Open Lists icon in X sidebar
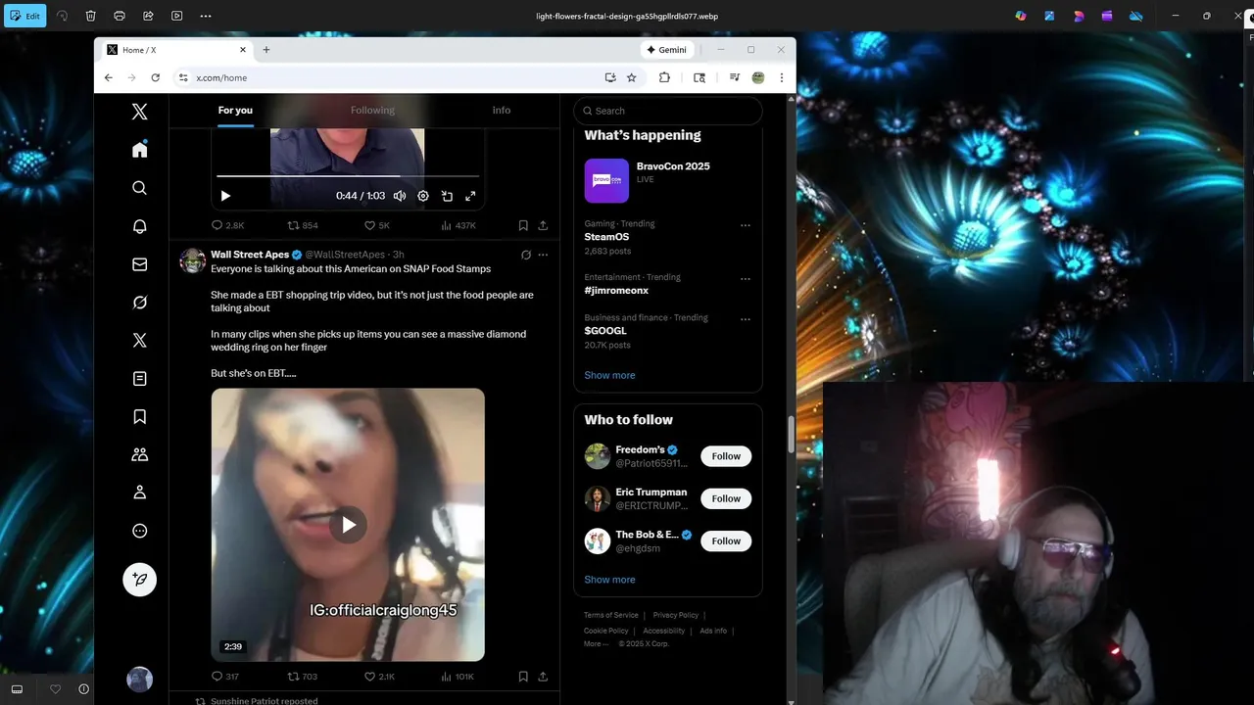1254x705 pixels. (x=139, y=379)
